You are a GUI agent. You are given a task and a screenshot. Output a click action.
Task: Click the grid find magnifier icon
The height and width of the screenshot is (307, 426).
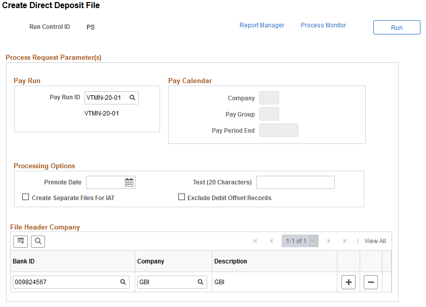(38, 241)
